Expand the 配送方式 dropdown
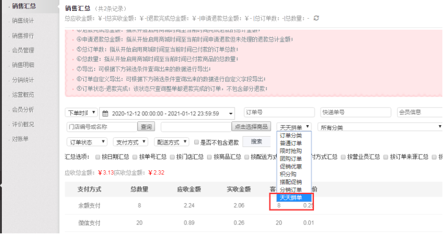This screenshot has height=234, width=443. 172,142
